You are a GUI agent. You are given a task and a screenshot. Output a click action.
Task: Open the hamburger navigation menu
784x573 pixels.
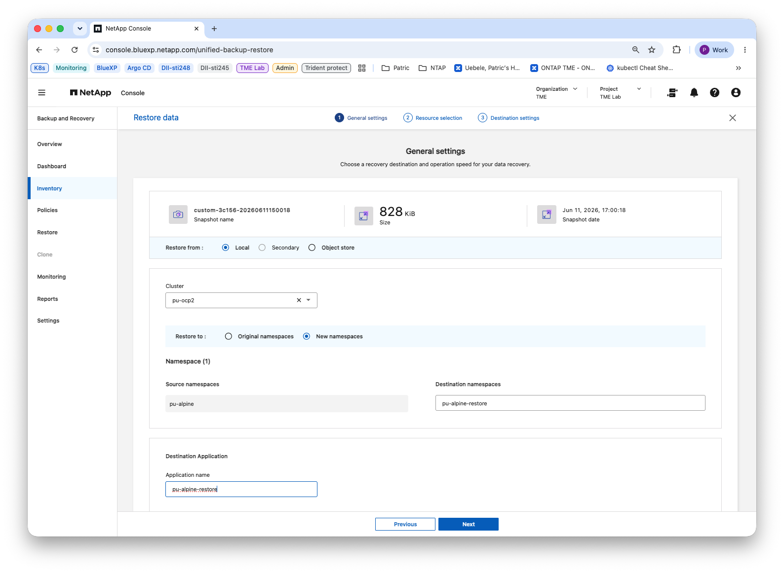pos(42,93)
